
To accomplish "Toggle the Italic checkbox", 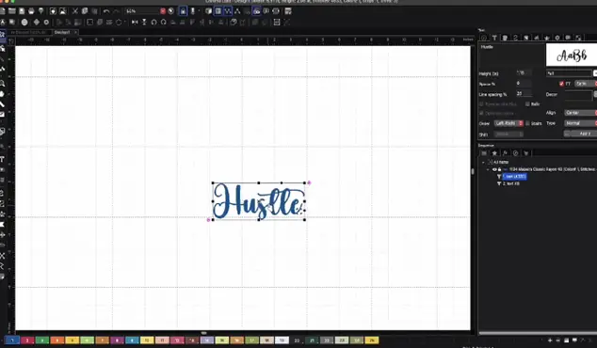I will pyautogui.click(x=527, y=103).
